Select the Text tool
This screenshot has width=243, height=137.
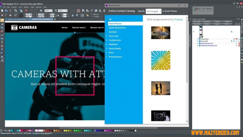point(2,42)
